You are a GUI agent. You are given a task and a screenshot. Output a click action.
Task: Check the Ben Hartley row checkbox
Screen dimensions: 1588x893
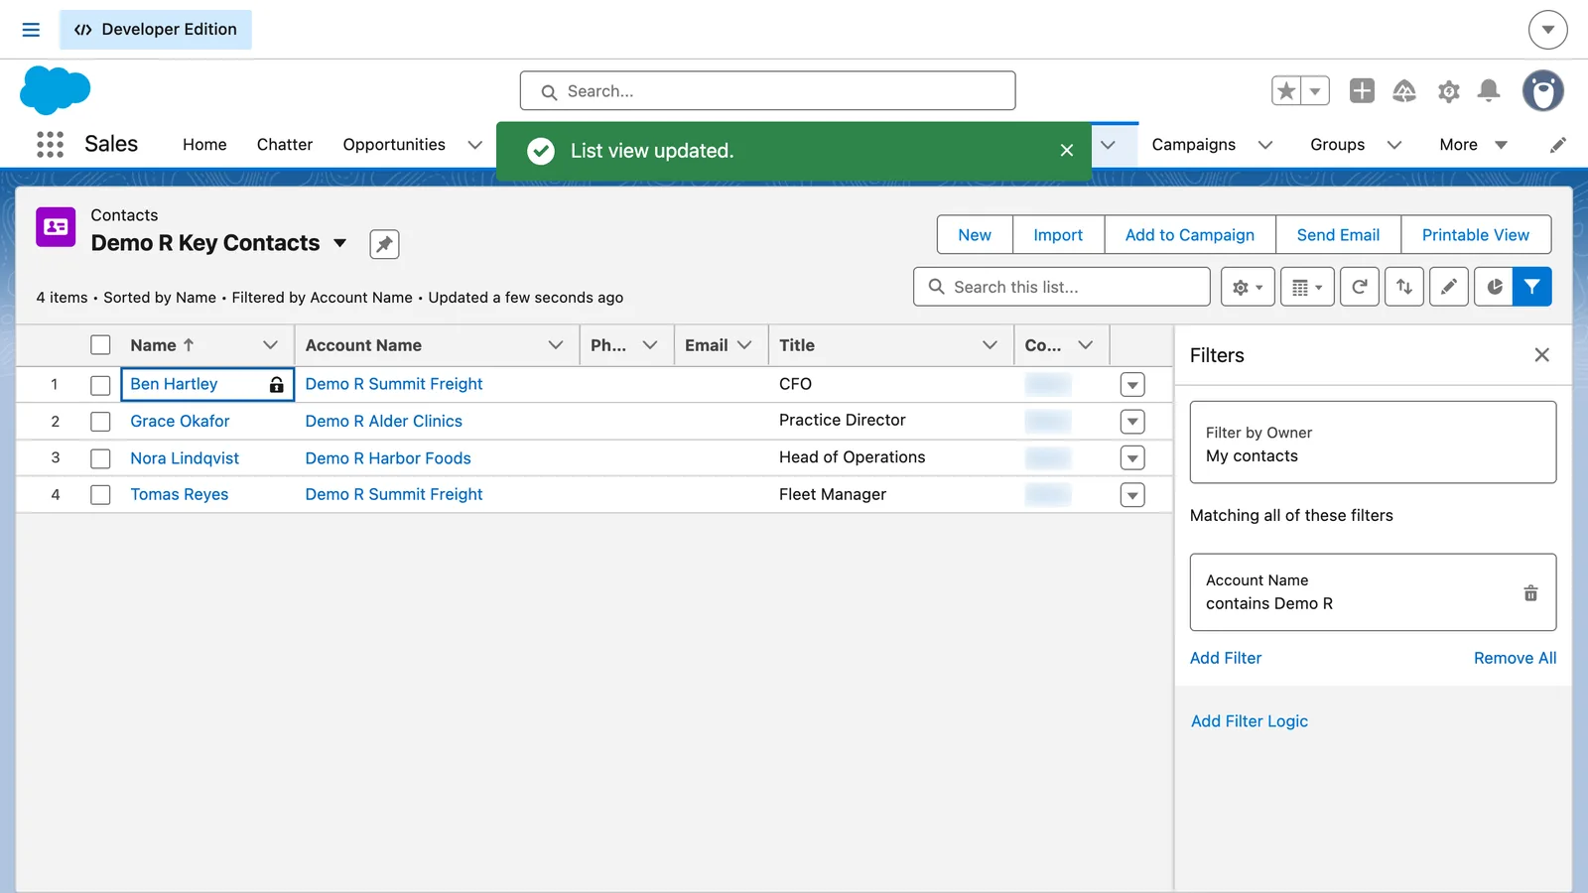tap(100, 385)
